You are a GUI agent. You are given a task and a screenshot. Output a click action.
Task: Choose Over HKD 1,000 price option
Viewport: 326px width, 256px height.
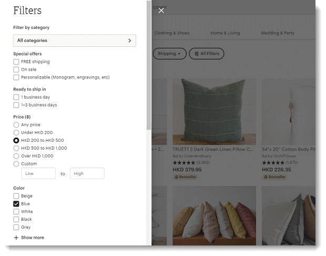[16, 156]
